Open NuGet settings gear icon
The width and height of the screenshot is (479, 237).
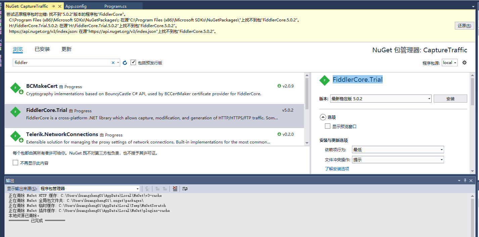click(x=465, y=63)
